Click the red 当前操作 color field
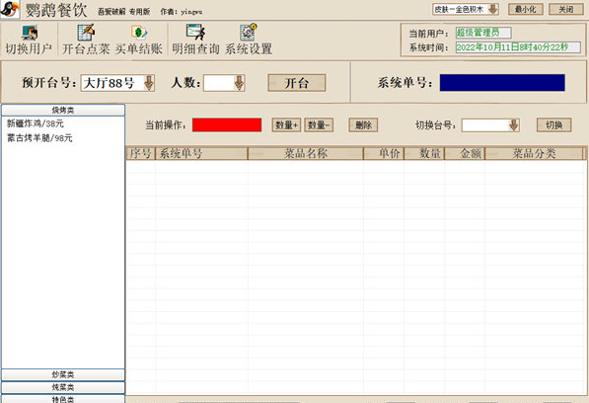This screenshot has width=589, height=403. coord(227,125)
